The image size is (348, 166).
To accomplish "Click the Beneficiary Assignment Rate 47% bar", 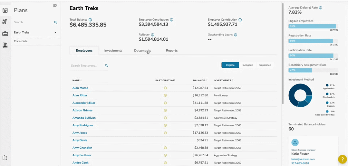I will coord(314,70).
